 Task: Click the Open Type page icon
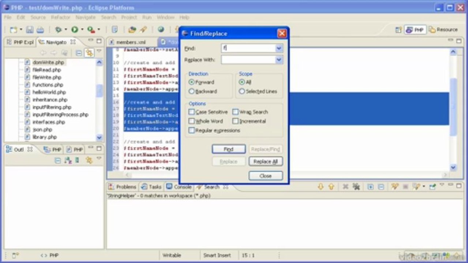(115, 30)
